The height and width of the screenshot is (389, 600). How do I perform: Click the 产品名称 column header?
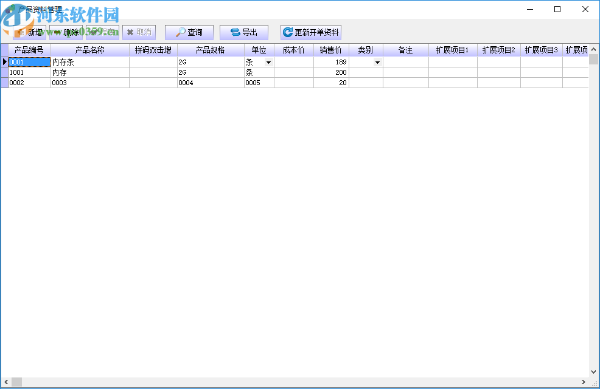click(x=90, y=50)
